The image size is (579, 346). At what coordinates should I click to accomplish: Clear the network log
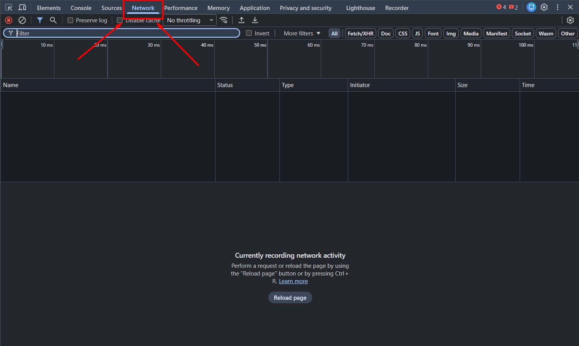(x=22, y=20)
